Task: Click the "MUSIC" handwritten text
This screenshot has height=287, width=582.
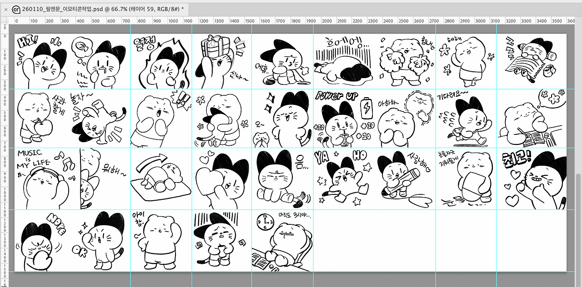Action: 29,153
